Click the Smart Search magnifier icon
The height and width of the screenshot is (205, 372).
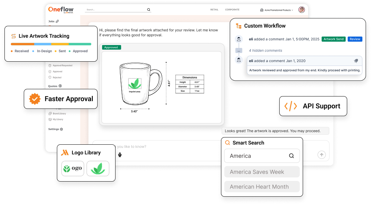coord(228,142)
